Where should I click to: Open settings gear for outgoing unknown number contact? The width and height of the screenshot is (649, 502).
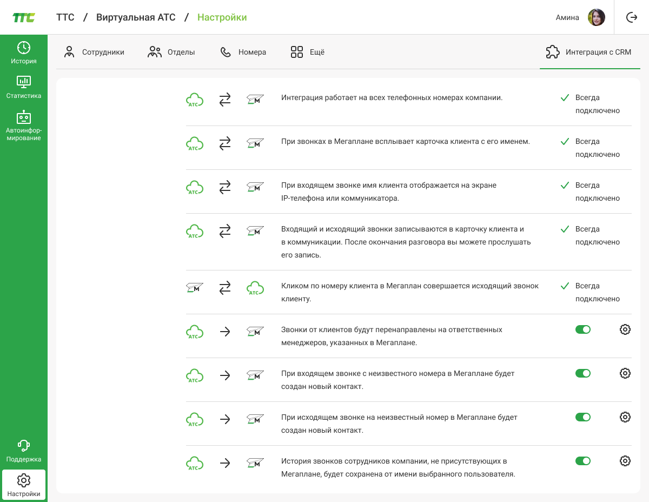tap(625, 417)
